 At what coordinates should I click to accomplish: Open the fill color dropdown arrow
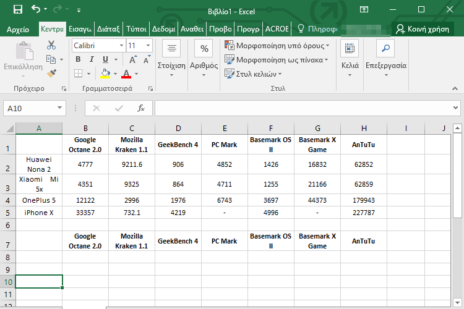(116, 74)
